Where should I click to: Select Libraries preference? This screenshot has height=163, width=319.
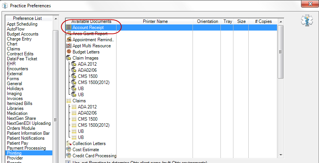click(15, 108)
